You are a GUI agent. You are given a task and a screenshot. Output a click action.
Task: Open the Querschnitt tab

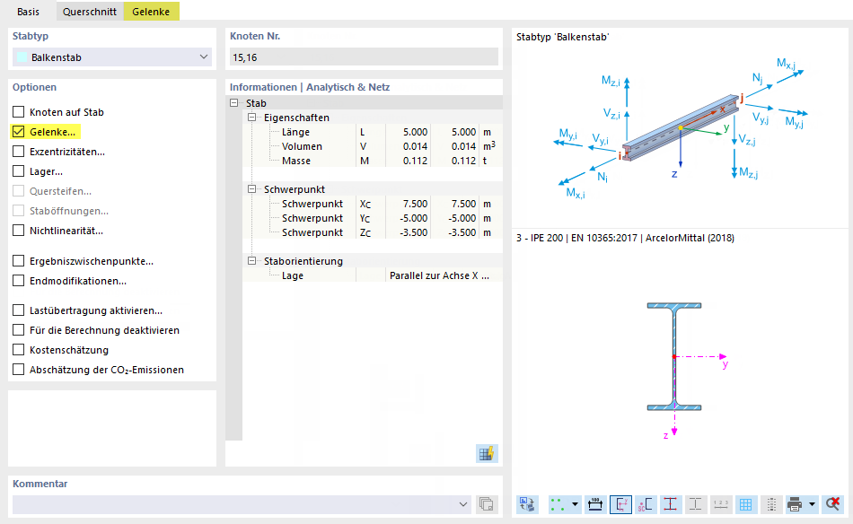coord(89,12)
